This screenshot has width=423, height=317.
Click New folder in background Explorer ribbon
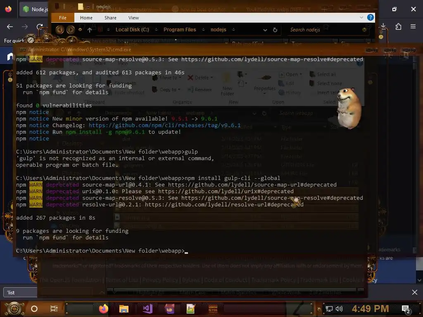point(227,84)
